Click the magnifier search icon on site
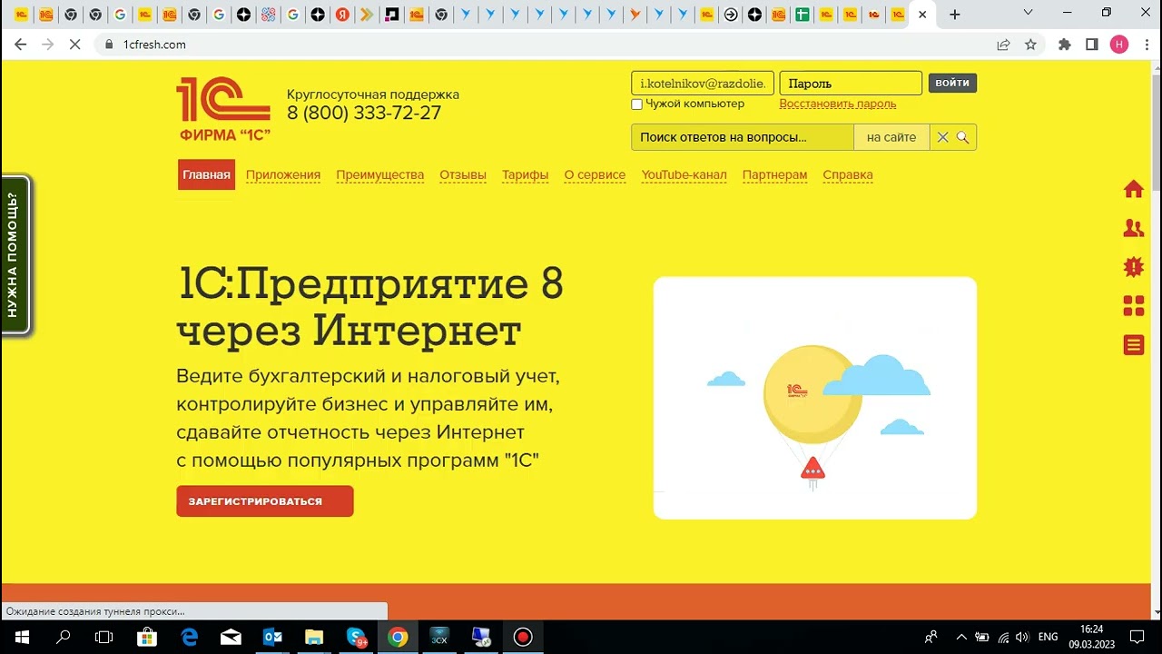The width and height of the screenshot is (1162, 654). [x=963, y=137]
